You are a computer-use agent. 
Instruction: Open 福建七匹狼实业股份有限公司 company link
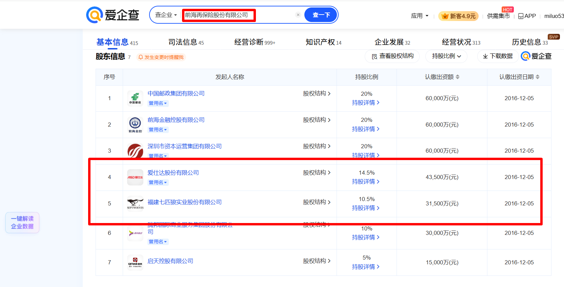[184, 202]
